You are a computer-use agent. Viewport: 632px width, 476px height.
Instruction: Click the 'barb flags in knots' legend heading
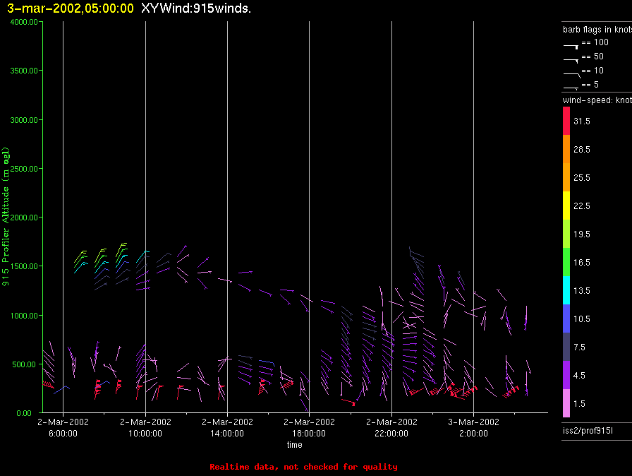597,30
